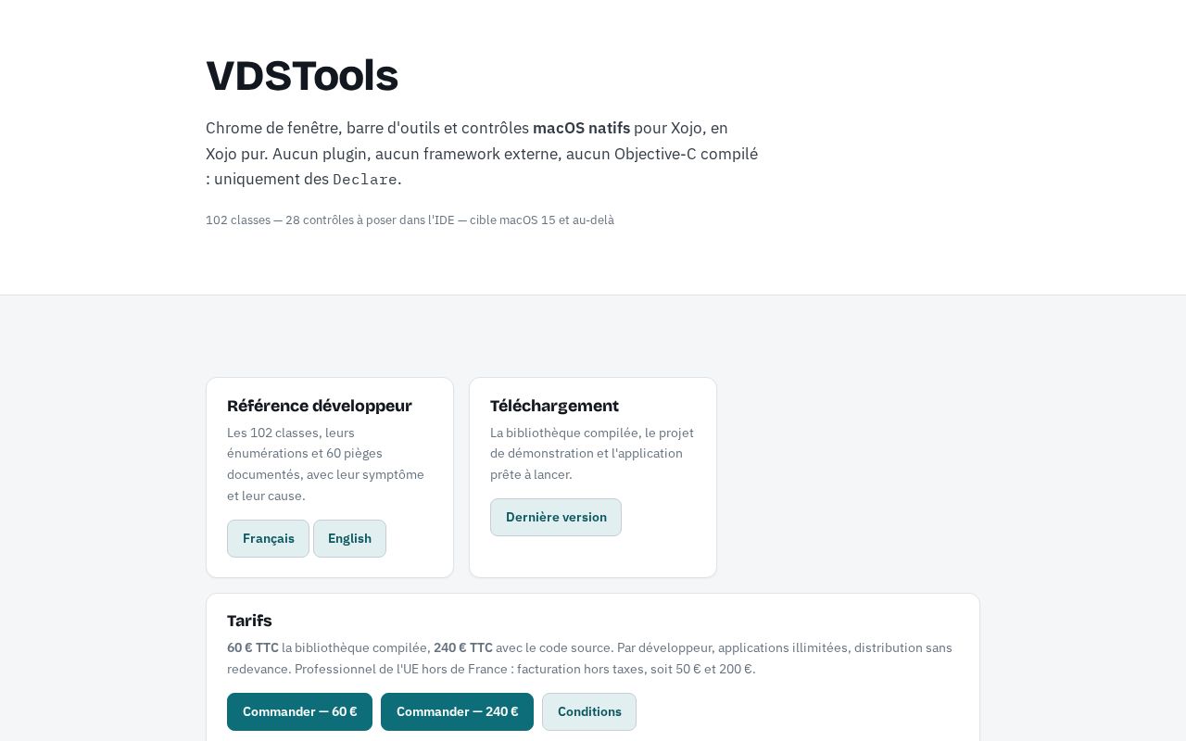Click Commander — 240 € button
This screenshot has width=1186, height=741.
point(457,711)
